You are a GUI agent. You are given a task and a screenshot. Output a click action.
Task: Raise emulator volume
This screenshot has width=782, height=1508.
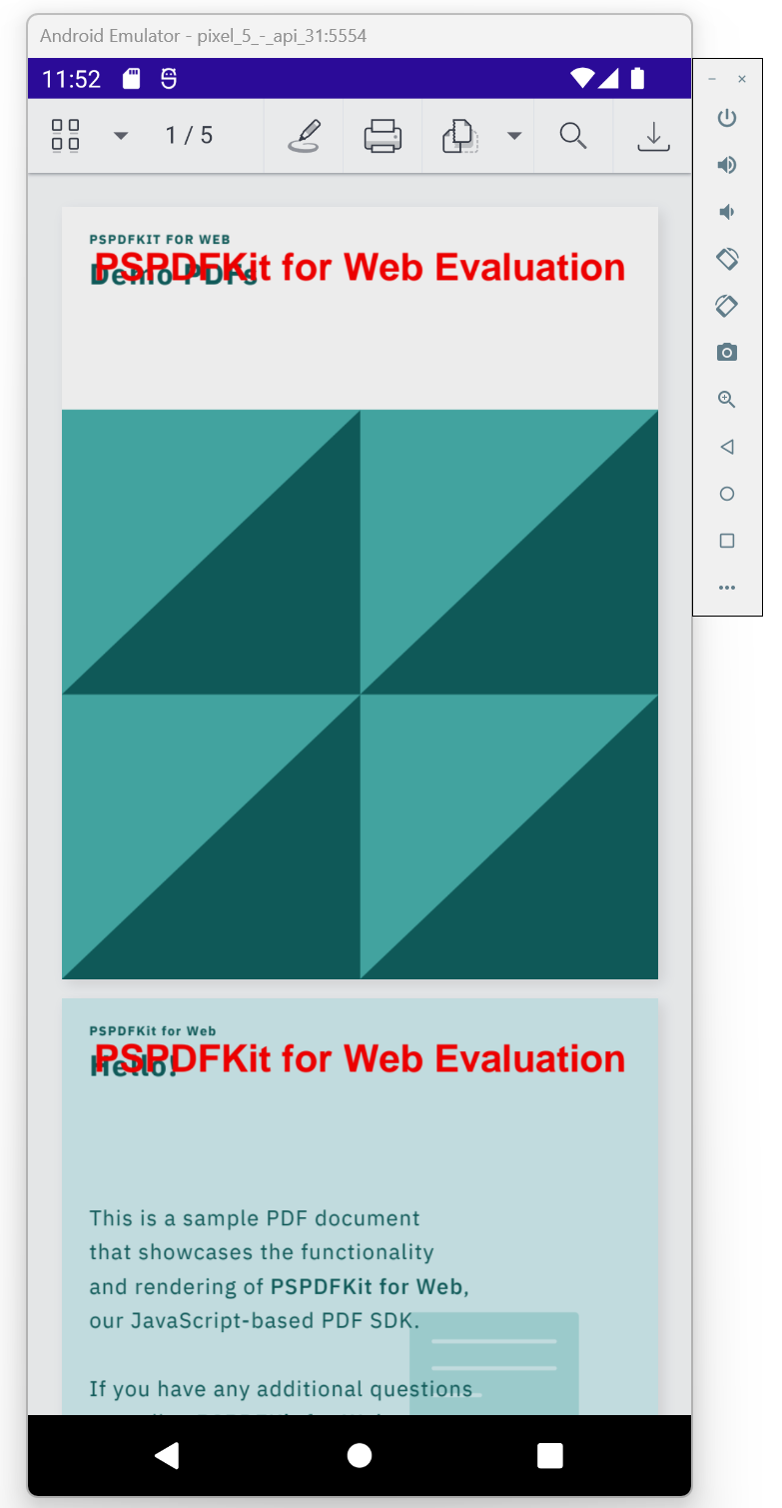[x=727, y=165]
